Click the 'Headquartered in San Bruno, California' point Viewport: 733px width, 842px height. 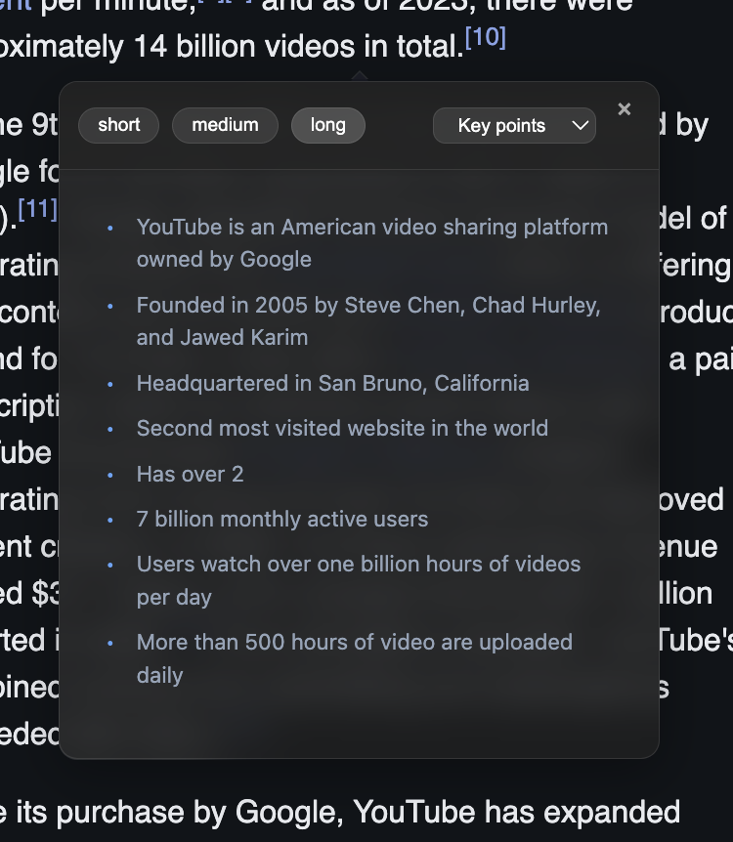coord(332,384)
